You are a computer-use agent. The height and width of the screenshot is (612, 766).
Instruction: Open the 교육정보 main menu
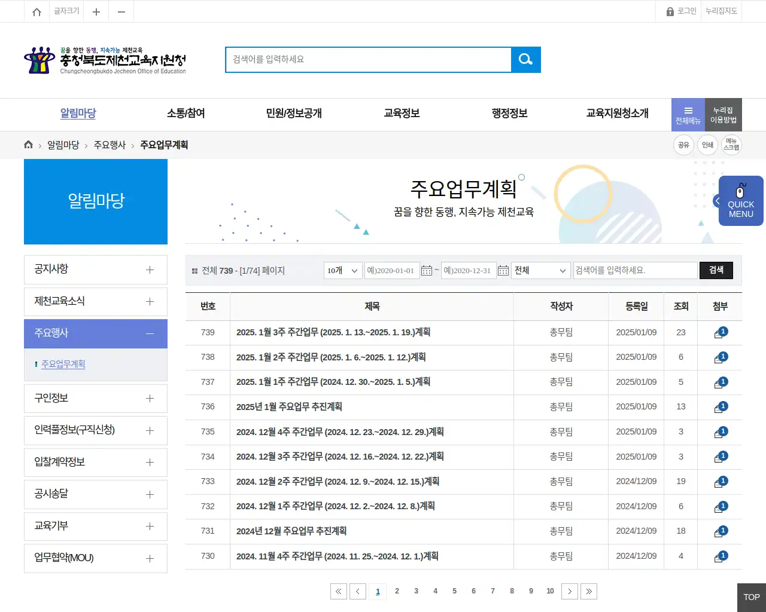(402, 114)
